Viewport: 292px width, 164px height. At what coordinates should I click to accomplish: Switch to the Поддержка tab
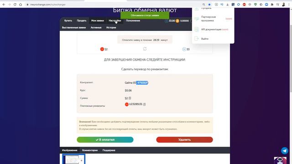(109, 150)
